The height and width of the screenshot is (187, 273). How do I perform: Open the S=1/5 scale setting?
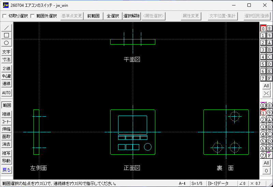[197, 184]
